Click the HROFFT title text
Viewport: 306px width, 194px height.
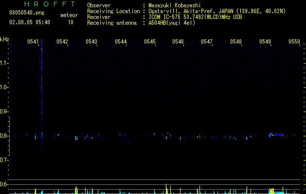[x=50, y=4]
